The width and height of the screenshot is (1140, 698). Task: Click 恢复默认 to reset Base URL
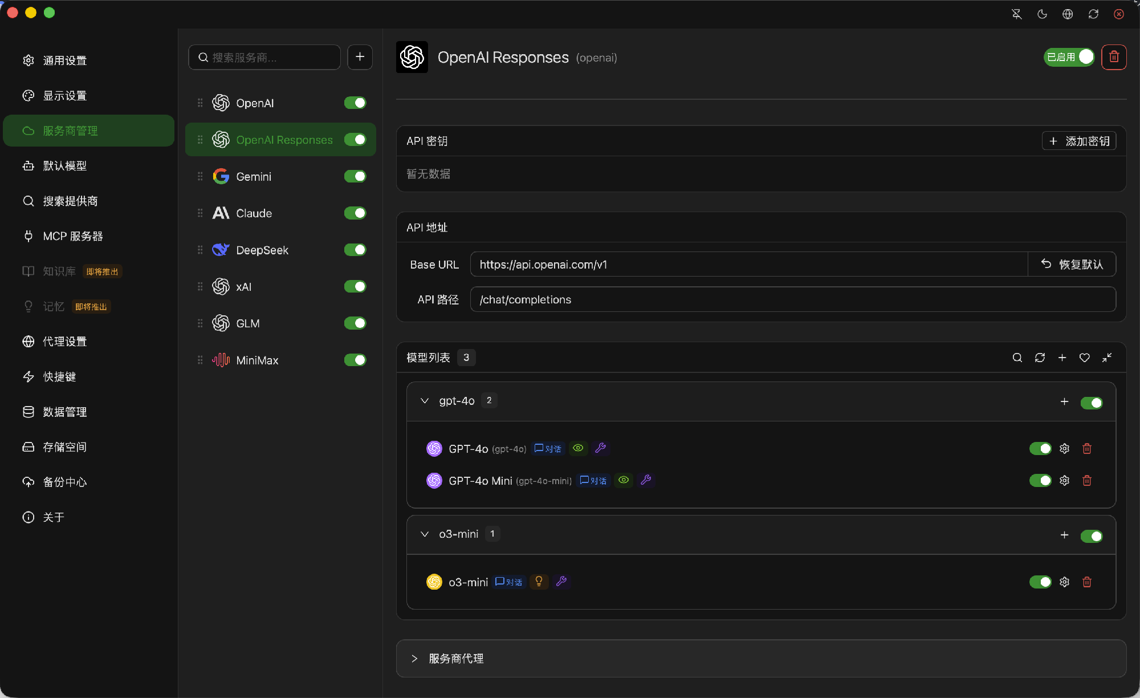pos(1072,265)
